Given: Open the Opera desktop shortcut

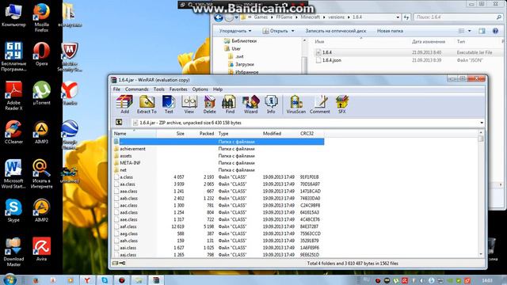Looking at the screenshot, I should [41, 54].
